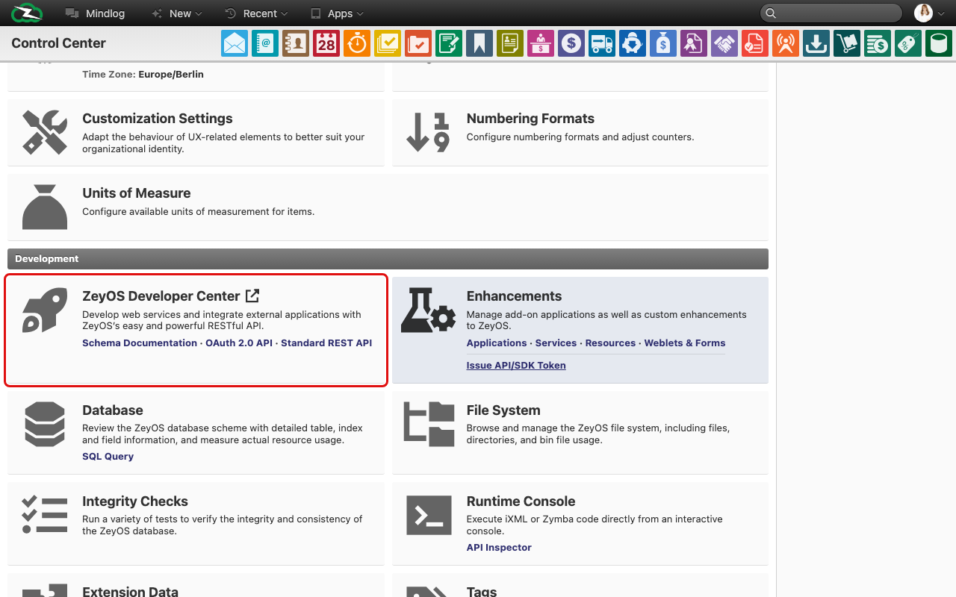956x597 pixels.
Task: Open the dark green database cylinder icon
Action: point(939,43)
